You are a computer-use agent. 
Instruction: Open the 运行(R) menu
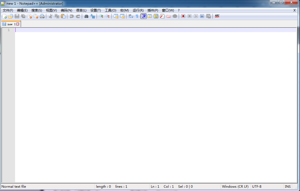138,10
